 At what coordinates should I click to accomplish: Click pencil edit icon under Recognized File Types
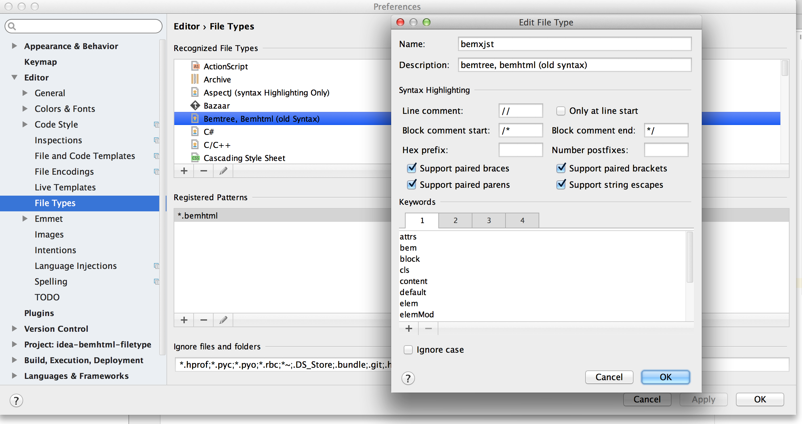(223, 171)
